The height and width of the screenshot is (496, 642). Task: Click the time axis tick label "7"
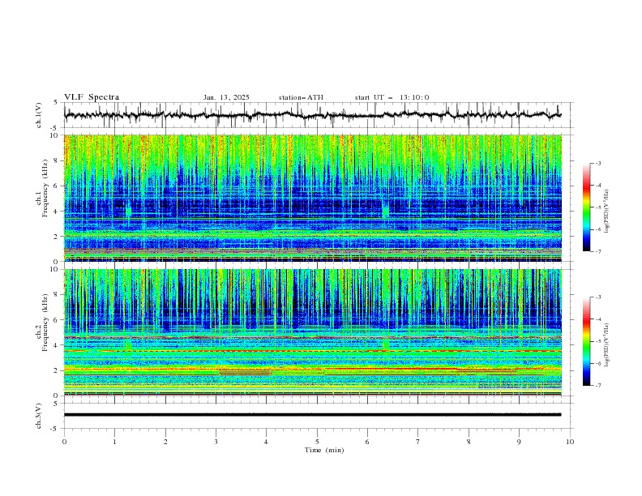tap(418, 442)
